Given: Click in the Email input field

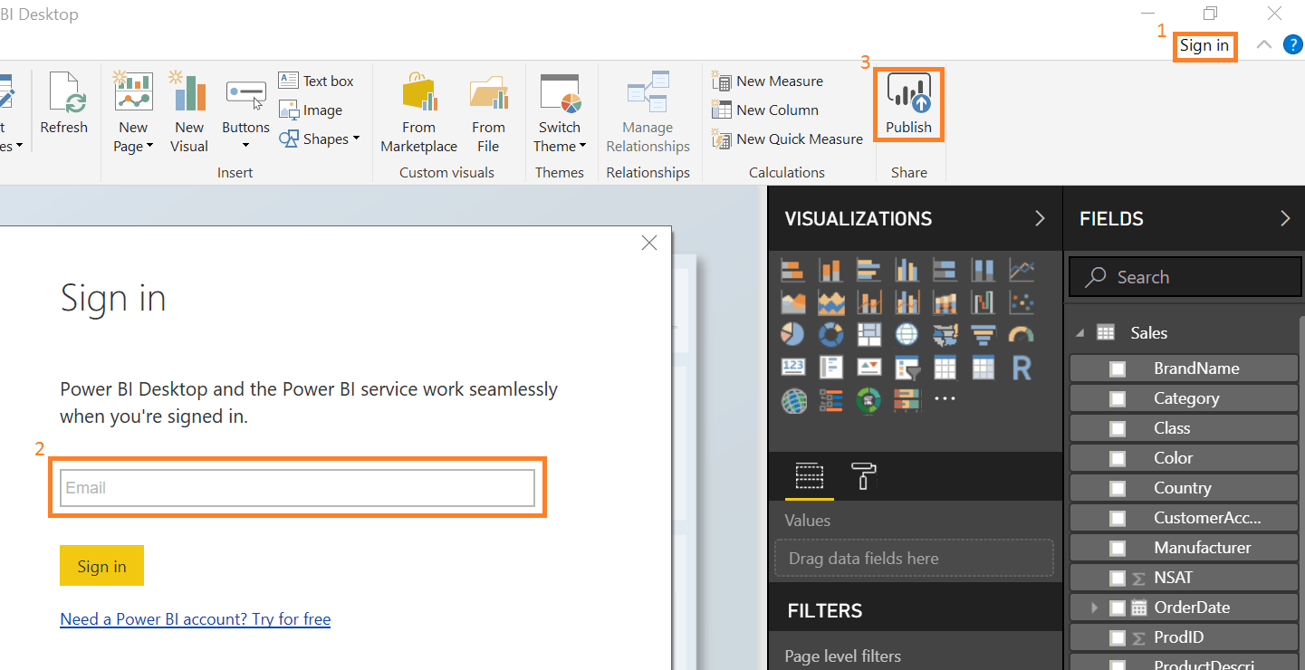Looking at the screenshot, I should pyautogui.click(x=298, y=488).
